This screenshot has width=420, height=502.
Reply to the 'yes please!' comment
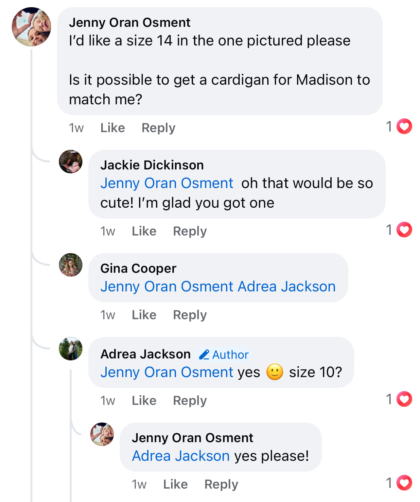tap(221, 484)
